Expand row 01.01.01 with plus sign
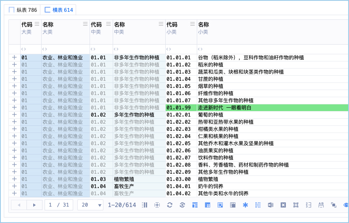Screen dimensions: 349x223 click(x=14, y=58)
